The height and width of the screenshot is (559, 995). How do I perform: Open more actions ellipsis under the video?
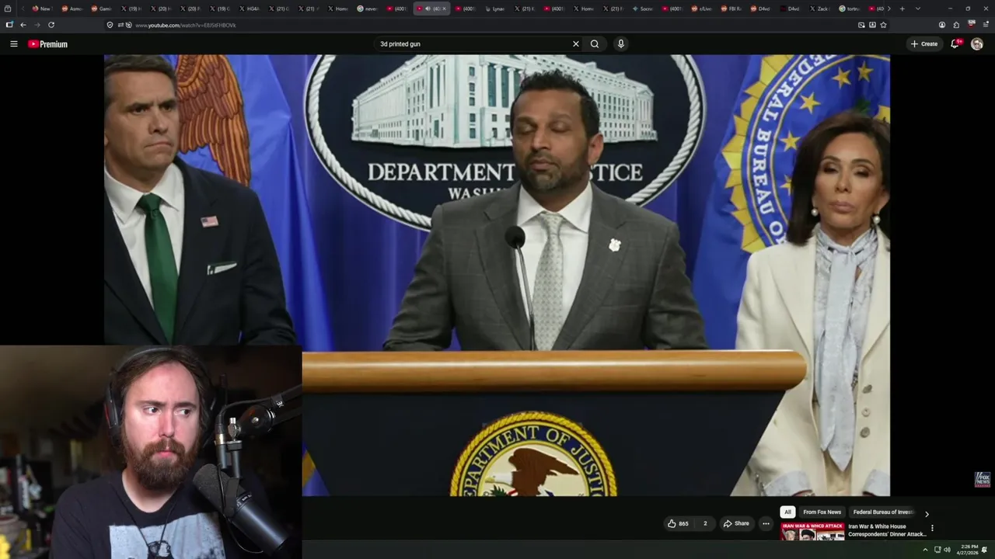[766, 523]
